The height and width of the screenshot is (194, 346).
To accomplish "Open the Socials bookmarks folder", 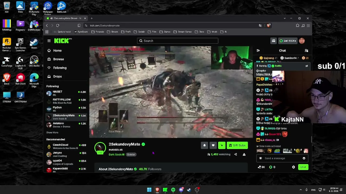I will coord(139,32).
